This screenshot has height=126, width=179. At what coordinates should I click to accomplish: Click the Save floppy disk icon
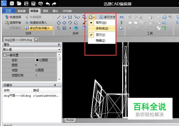pos(26,4)
